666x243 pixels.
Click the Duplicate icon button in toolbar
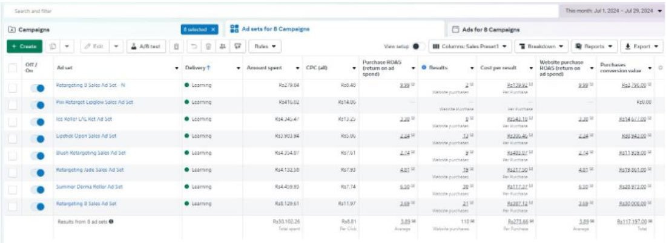coord(54,46)
